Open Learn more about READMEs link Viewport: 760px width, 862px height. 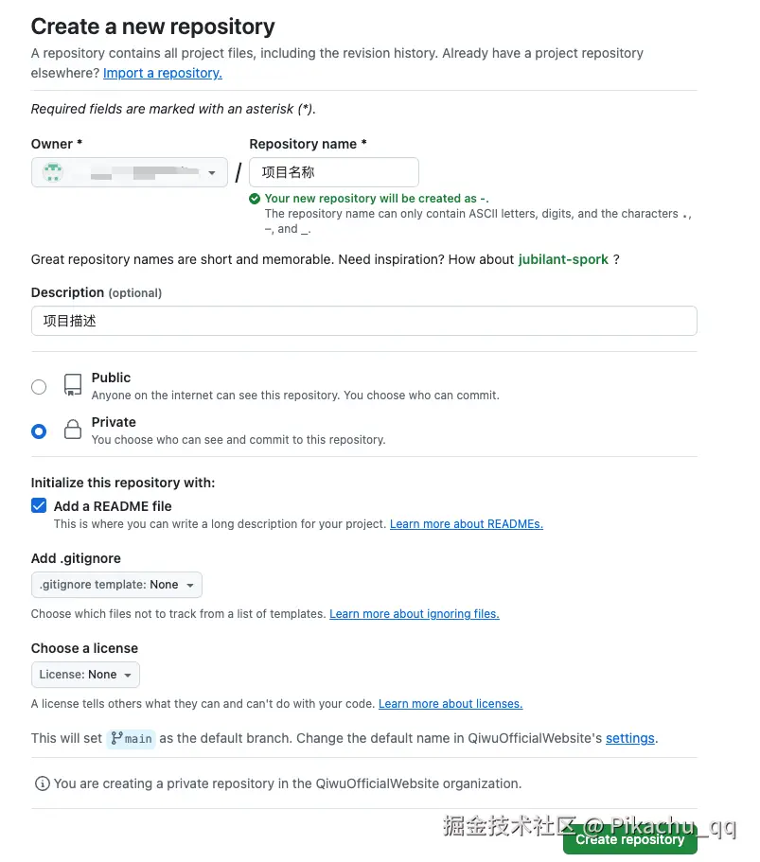click(x=467, y=524)
